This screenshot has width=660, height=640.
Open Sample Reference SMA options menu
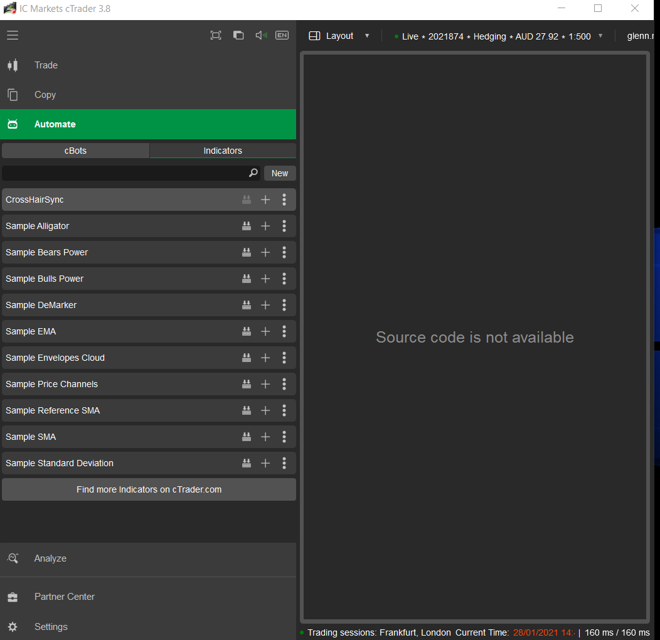pos(284,410)
